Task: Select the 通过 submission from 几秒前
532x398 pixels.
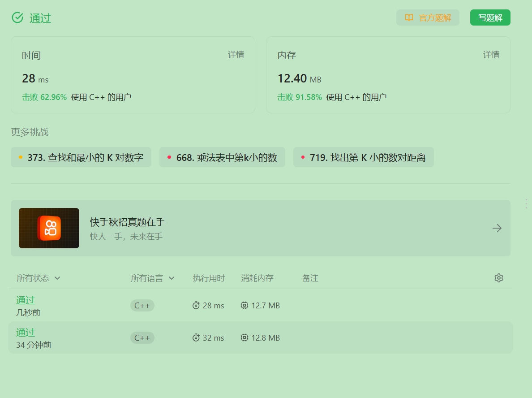Action: click(x=26, y=300)
